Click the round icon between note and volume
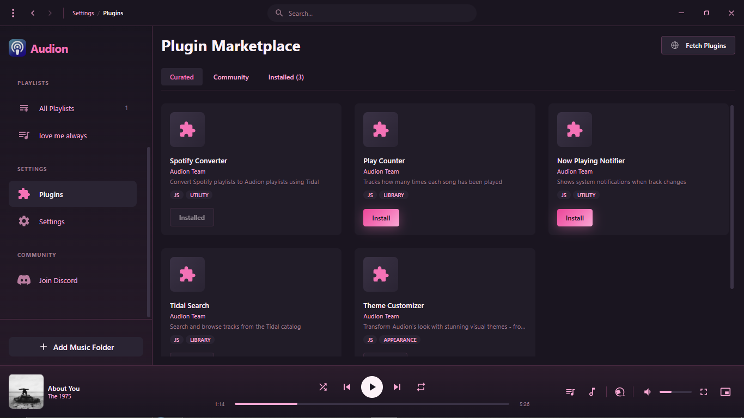This screenshot has width=744, height=418. pos(620,392)
